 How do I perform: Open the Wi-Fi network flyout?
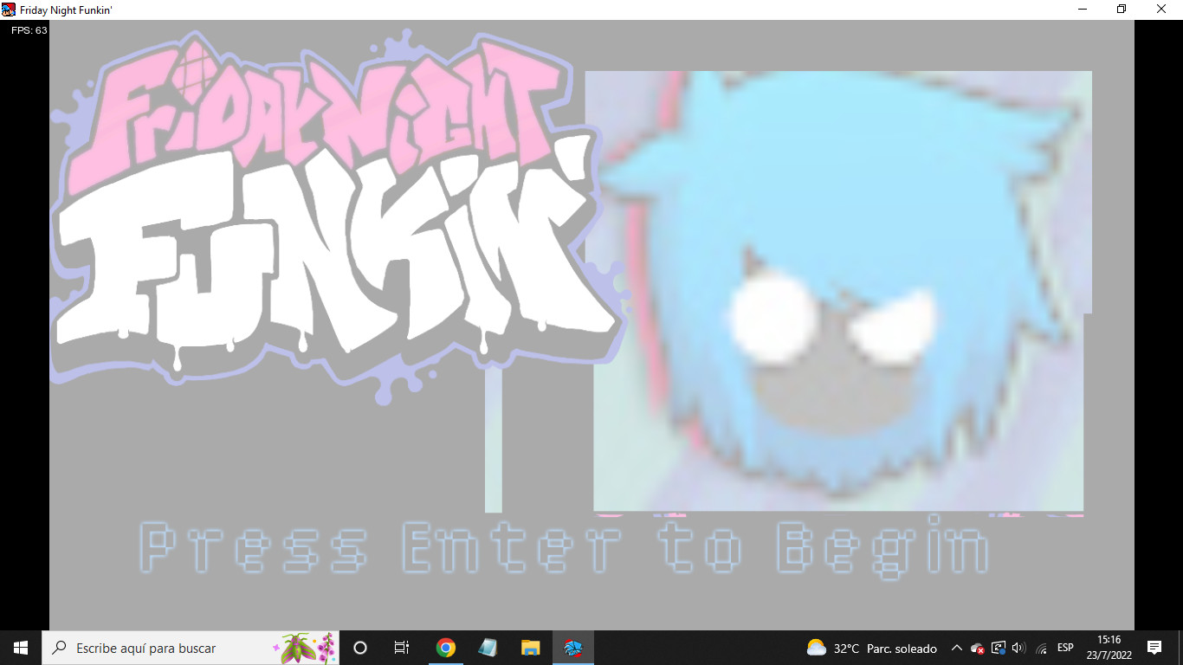1041,648
